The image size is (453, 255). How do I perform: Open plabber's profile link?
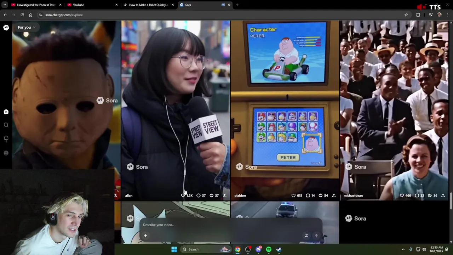(x=240, y=195)
